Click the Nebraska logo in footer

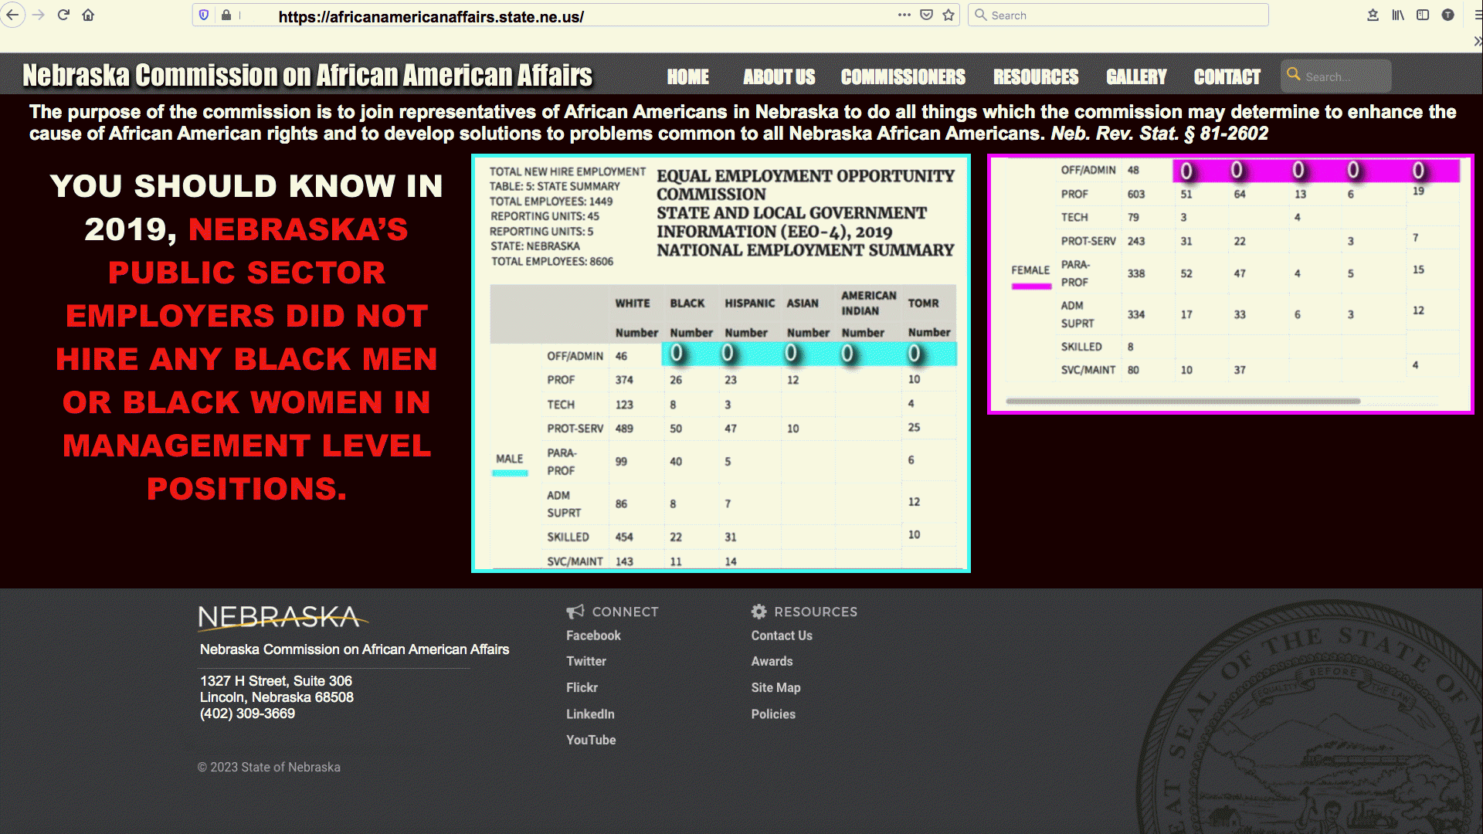[283, 618]
